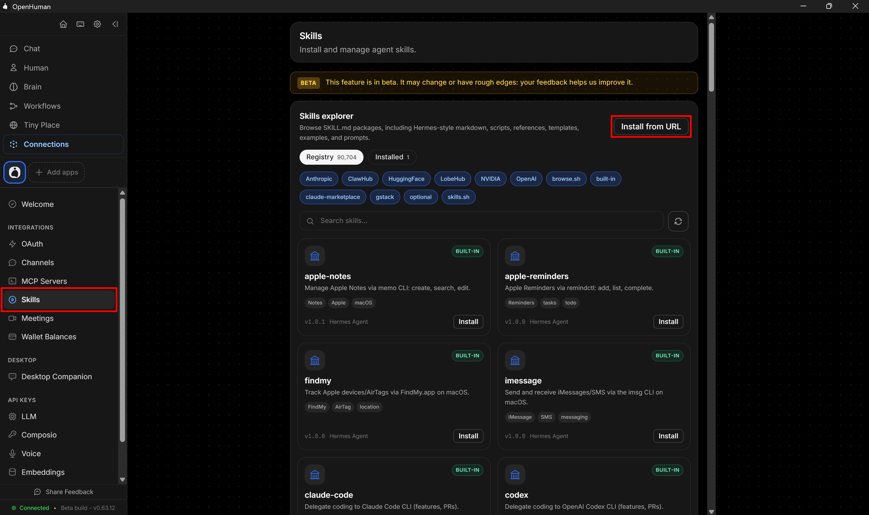Filter skills by Anthropic
869x515 pixels.
point(319,179)
